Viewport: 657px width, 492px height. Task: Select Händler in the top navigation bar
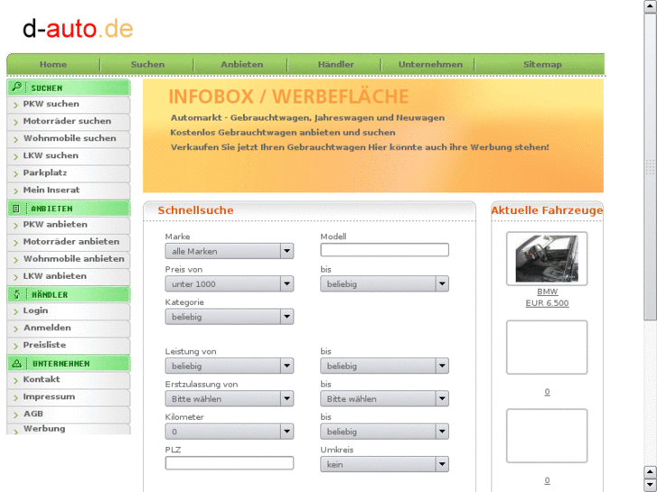pos(335,64)
